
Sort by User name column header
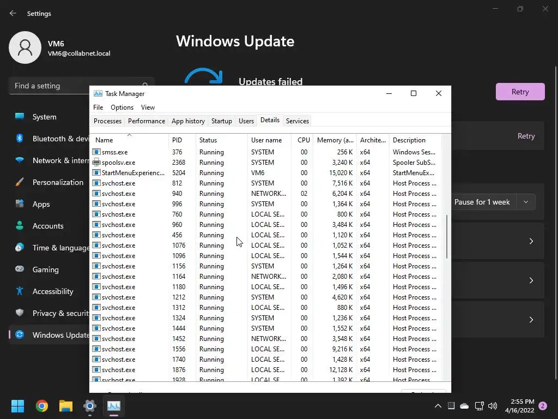click(x=269, y=140)
